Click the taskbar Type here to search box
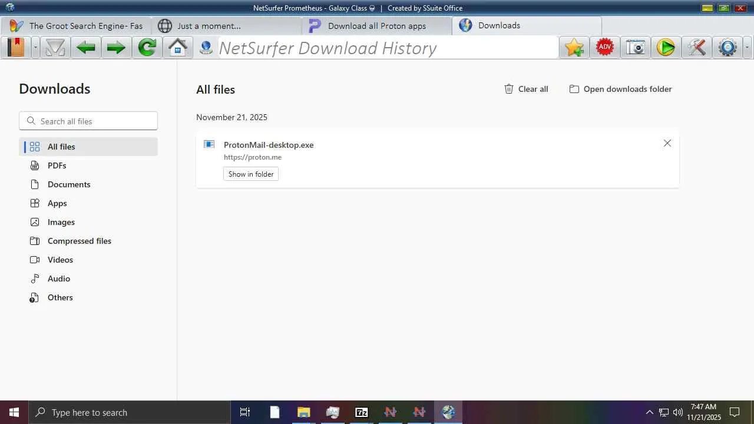Viewport: 754px width, 424px height. [x=130, y=412]
